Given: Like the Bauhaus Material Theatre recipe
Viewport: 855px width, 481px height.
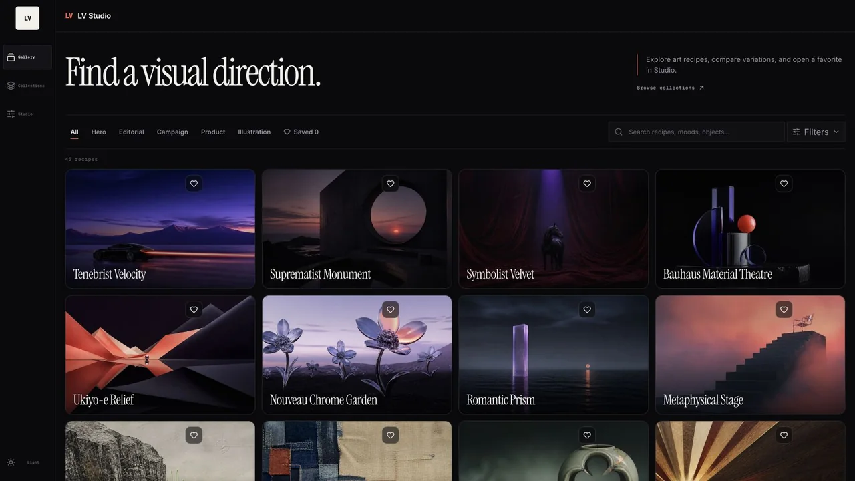Looking at the screenshot, I should click(784, 184).
